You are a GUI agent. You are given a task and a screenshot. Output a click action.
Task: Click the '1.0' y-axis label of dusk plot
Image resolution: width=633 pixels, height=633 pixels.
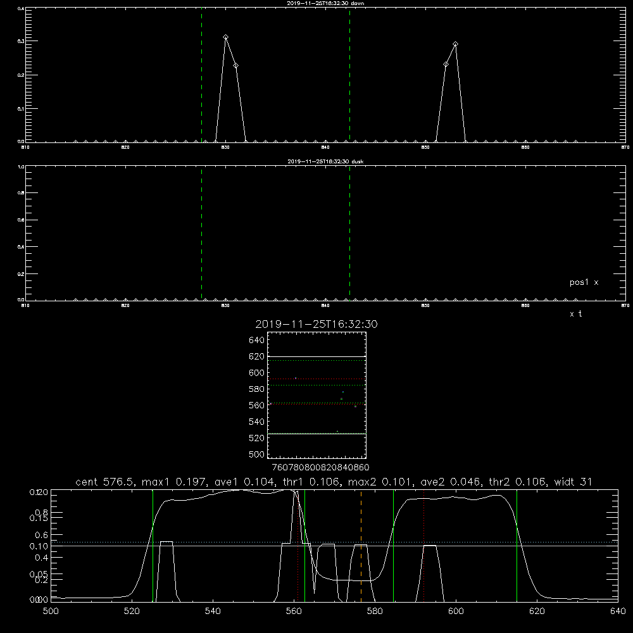(x=21, y=166)
